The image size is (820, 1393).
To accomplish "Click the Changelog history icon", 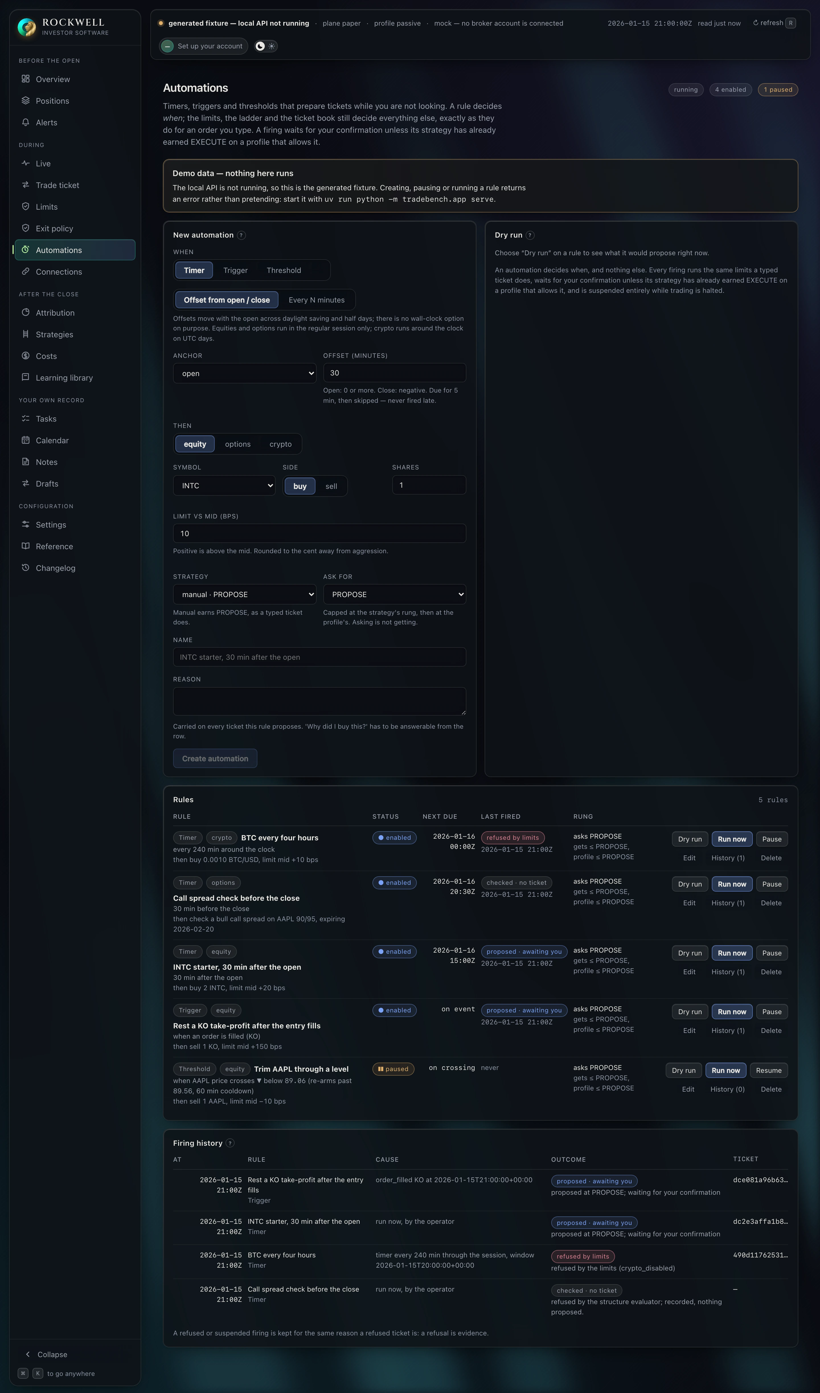I will pos(25,568).
